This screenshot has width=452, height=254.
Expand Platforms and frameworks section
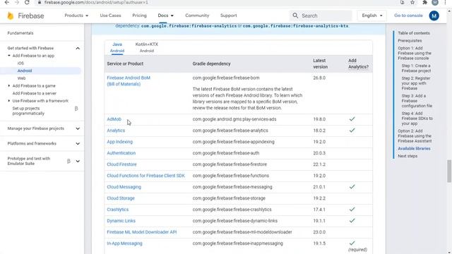[78, 143]
